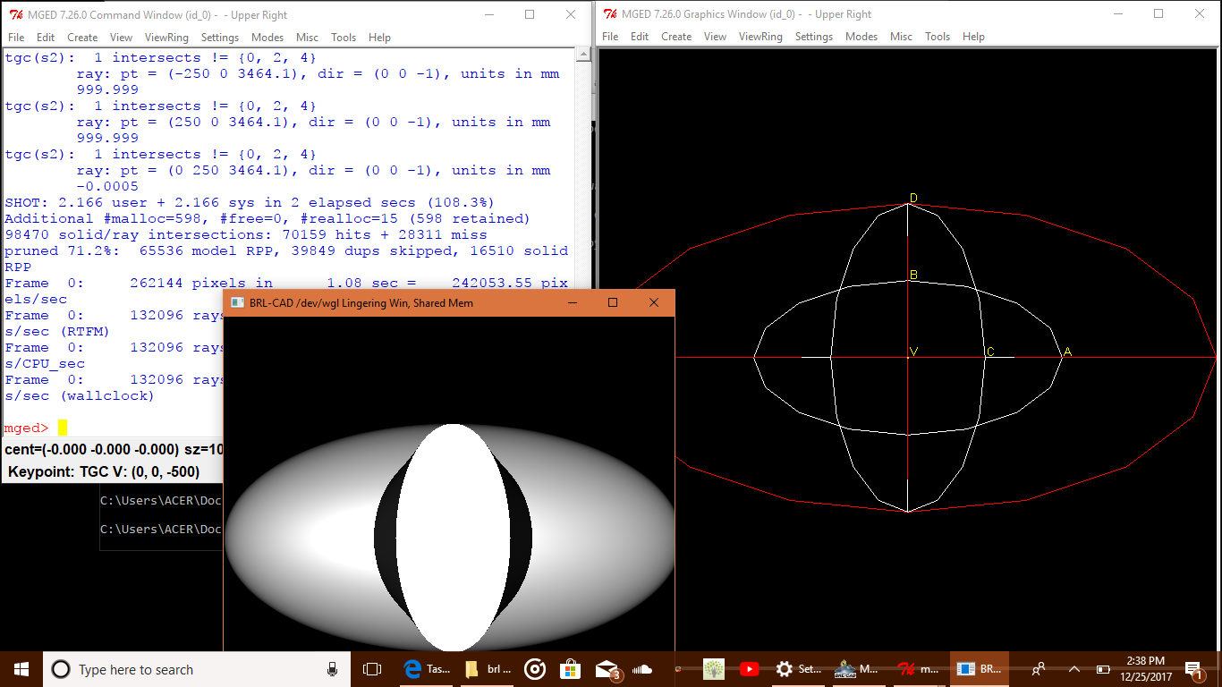This screenshot has height=687, width=1222.
Task: Open the 'brl' File Explorer taskbar item
Action: click(x=488, y=669)
